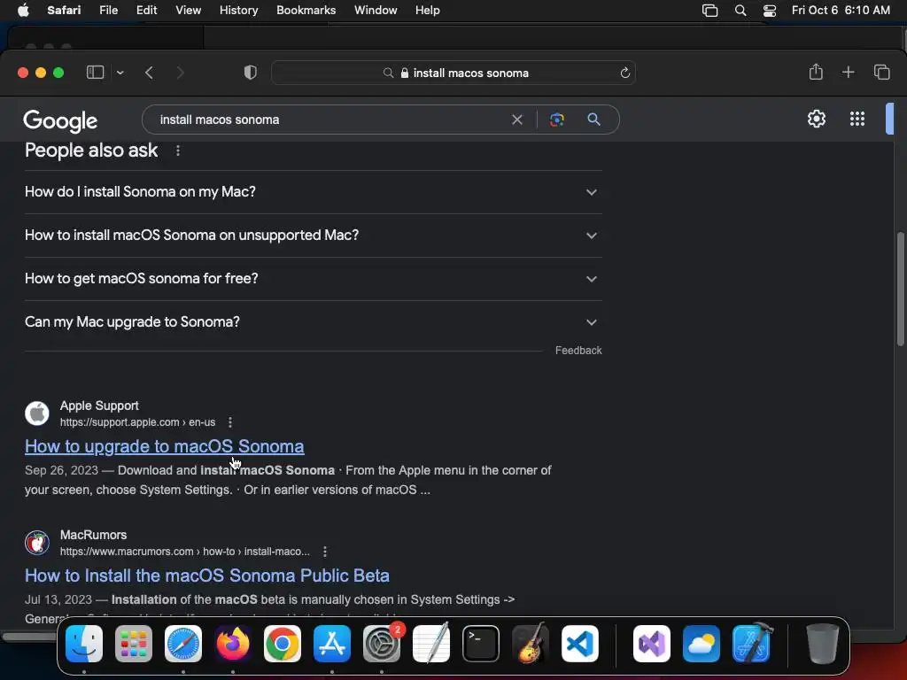The width and height of the screenshot is (907, 680).
Task: Open Finder from the Dock
Action: [84, 644]
